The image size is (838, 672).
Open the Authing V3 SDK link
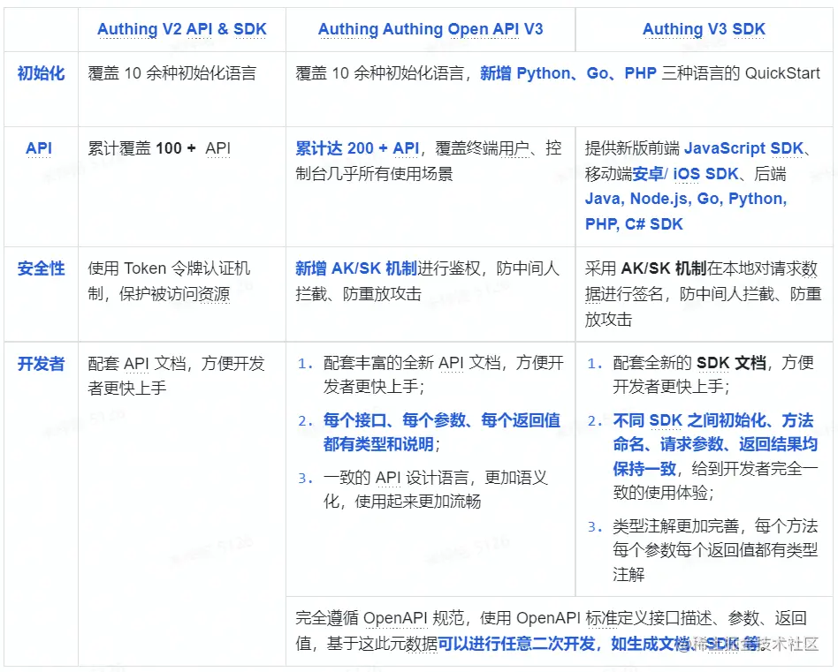705,29
